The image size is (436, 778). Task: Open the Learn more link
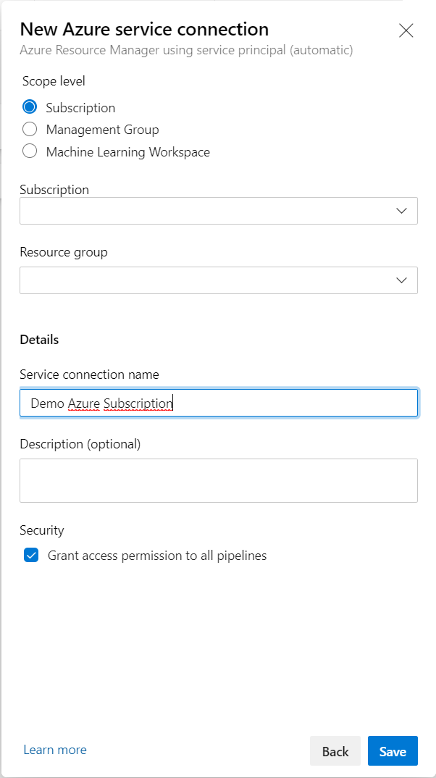(55, 750)
